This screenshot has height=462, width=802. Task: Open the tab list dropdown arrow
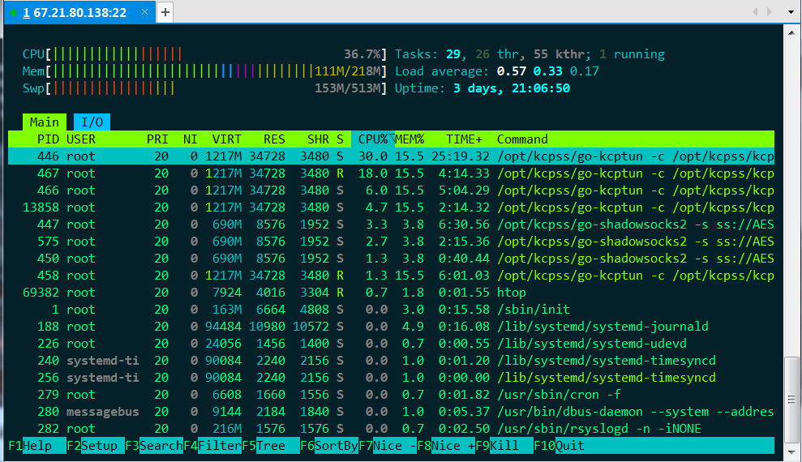(791, 12)
